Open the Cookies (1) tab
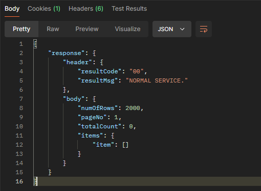Screen dimensions: 261x191 [44, 9]
